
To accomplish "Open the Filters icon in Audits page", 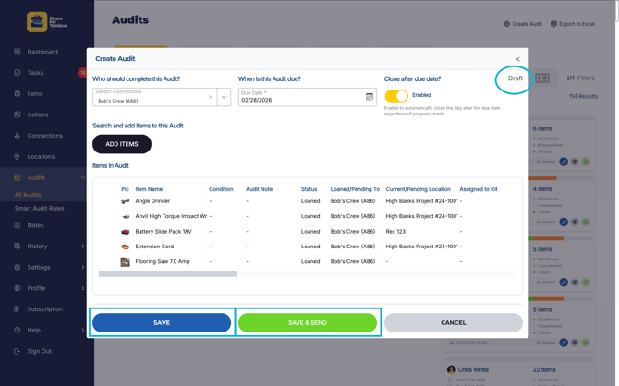I will tap(570, 78).
